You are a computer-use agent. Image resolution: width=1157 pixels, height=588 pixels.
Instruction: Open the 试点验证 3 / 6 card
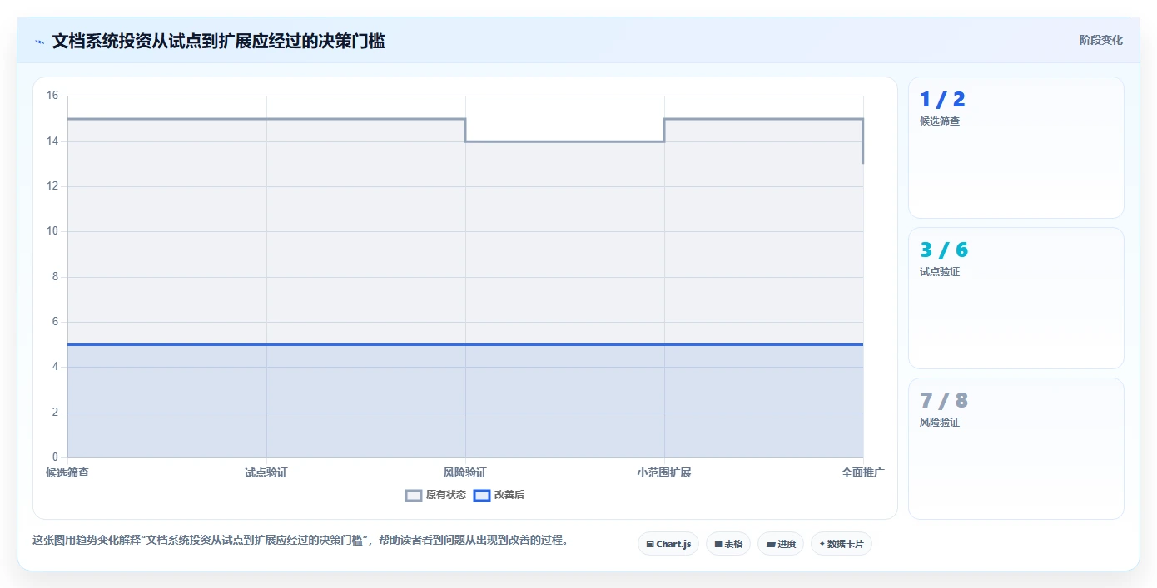1016,298
